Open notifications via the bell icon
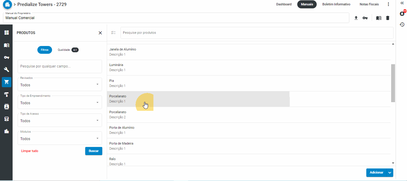This screenshot has height=181, width=407. (402, 14)
